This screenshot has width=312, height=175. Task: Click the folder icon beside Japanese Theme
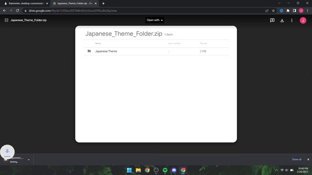click(89, 51)
